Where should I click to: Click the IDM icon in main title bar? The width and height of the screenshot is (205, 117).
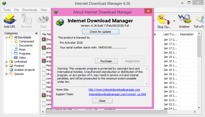[4, 3]
